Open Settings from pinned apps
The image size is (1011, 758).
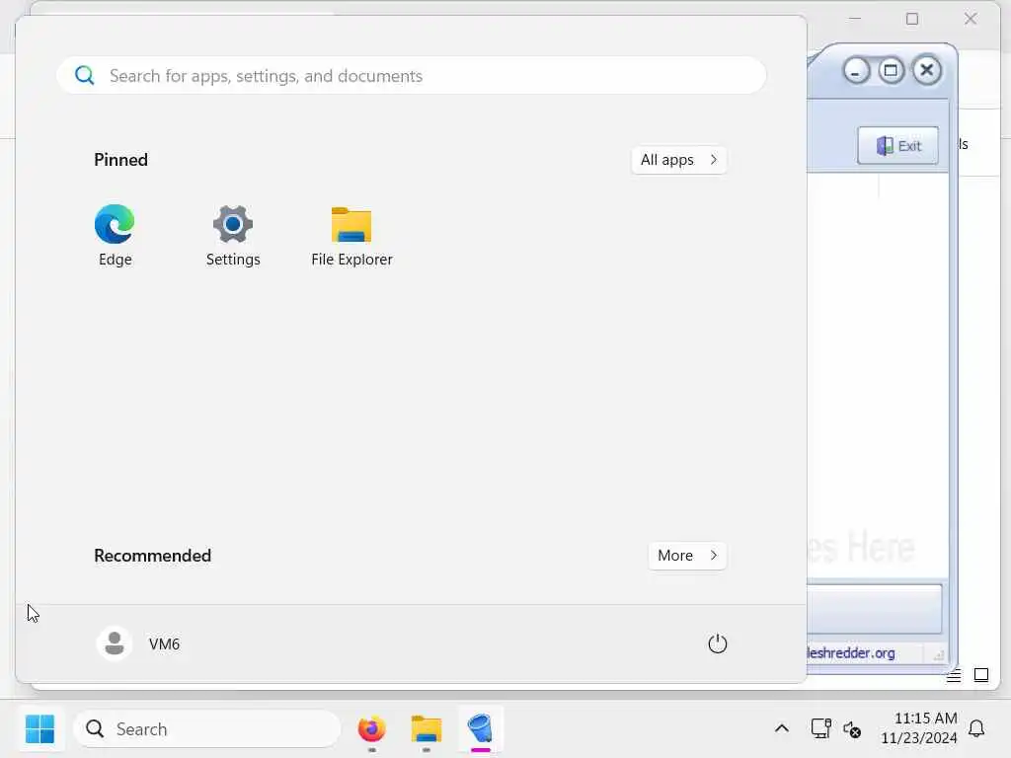pyautogui.click(x=233, y=235)
